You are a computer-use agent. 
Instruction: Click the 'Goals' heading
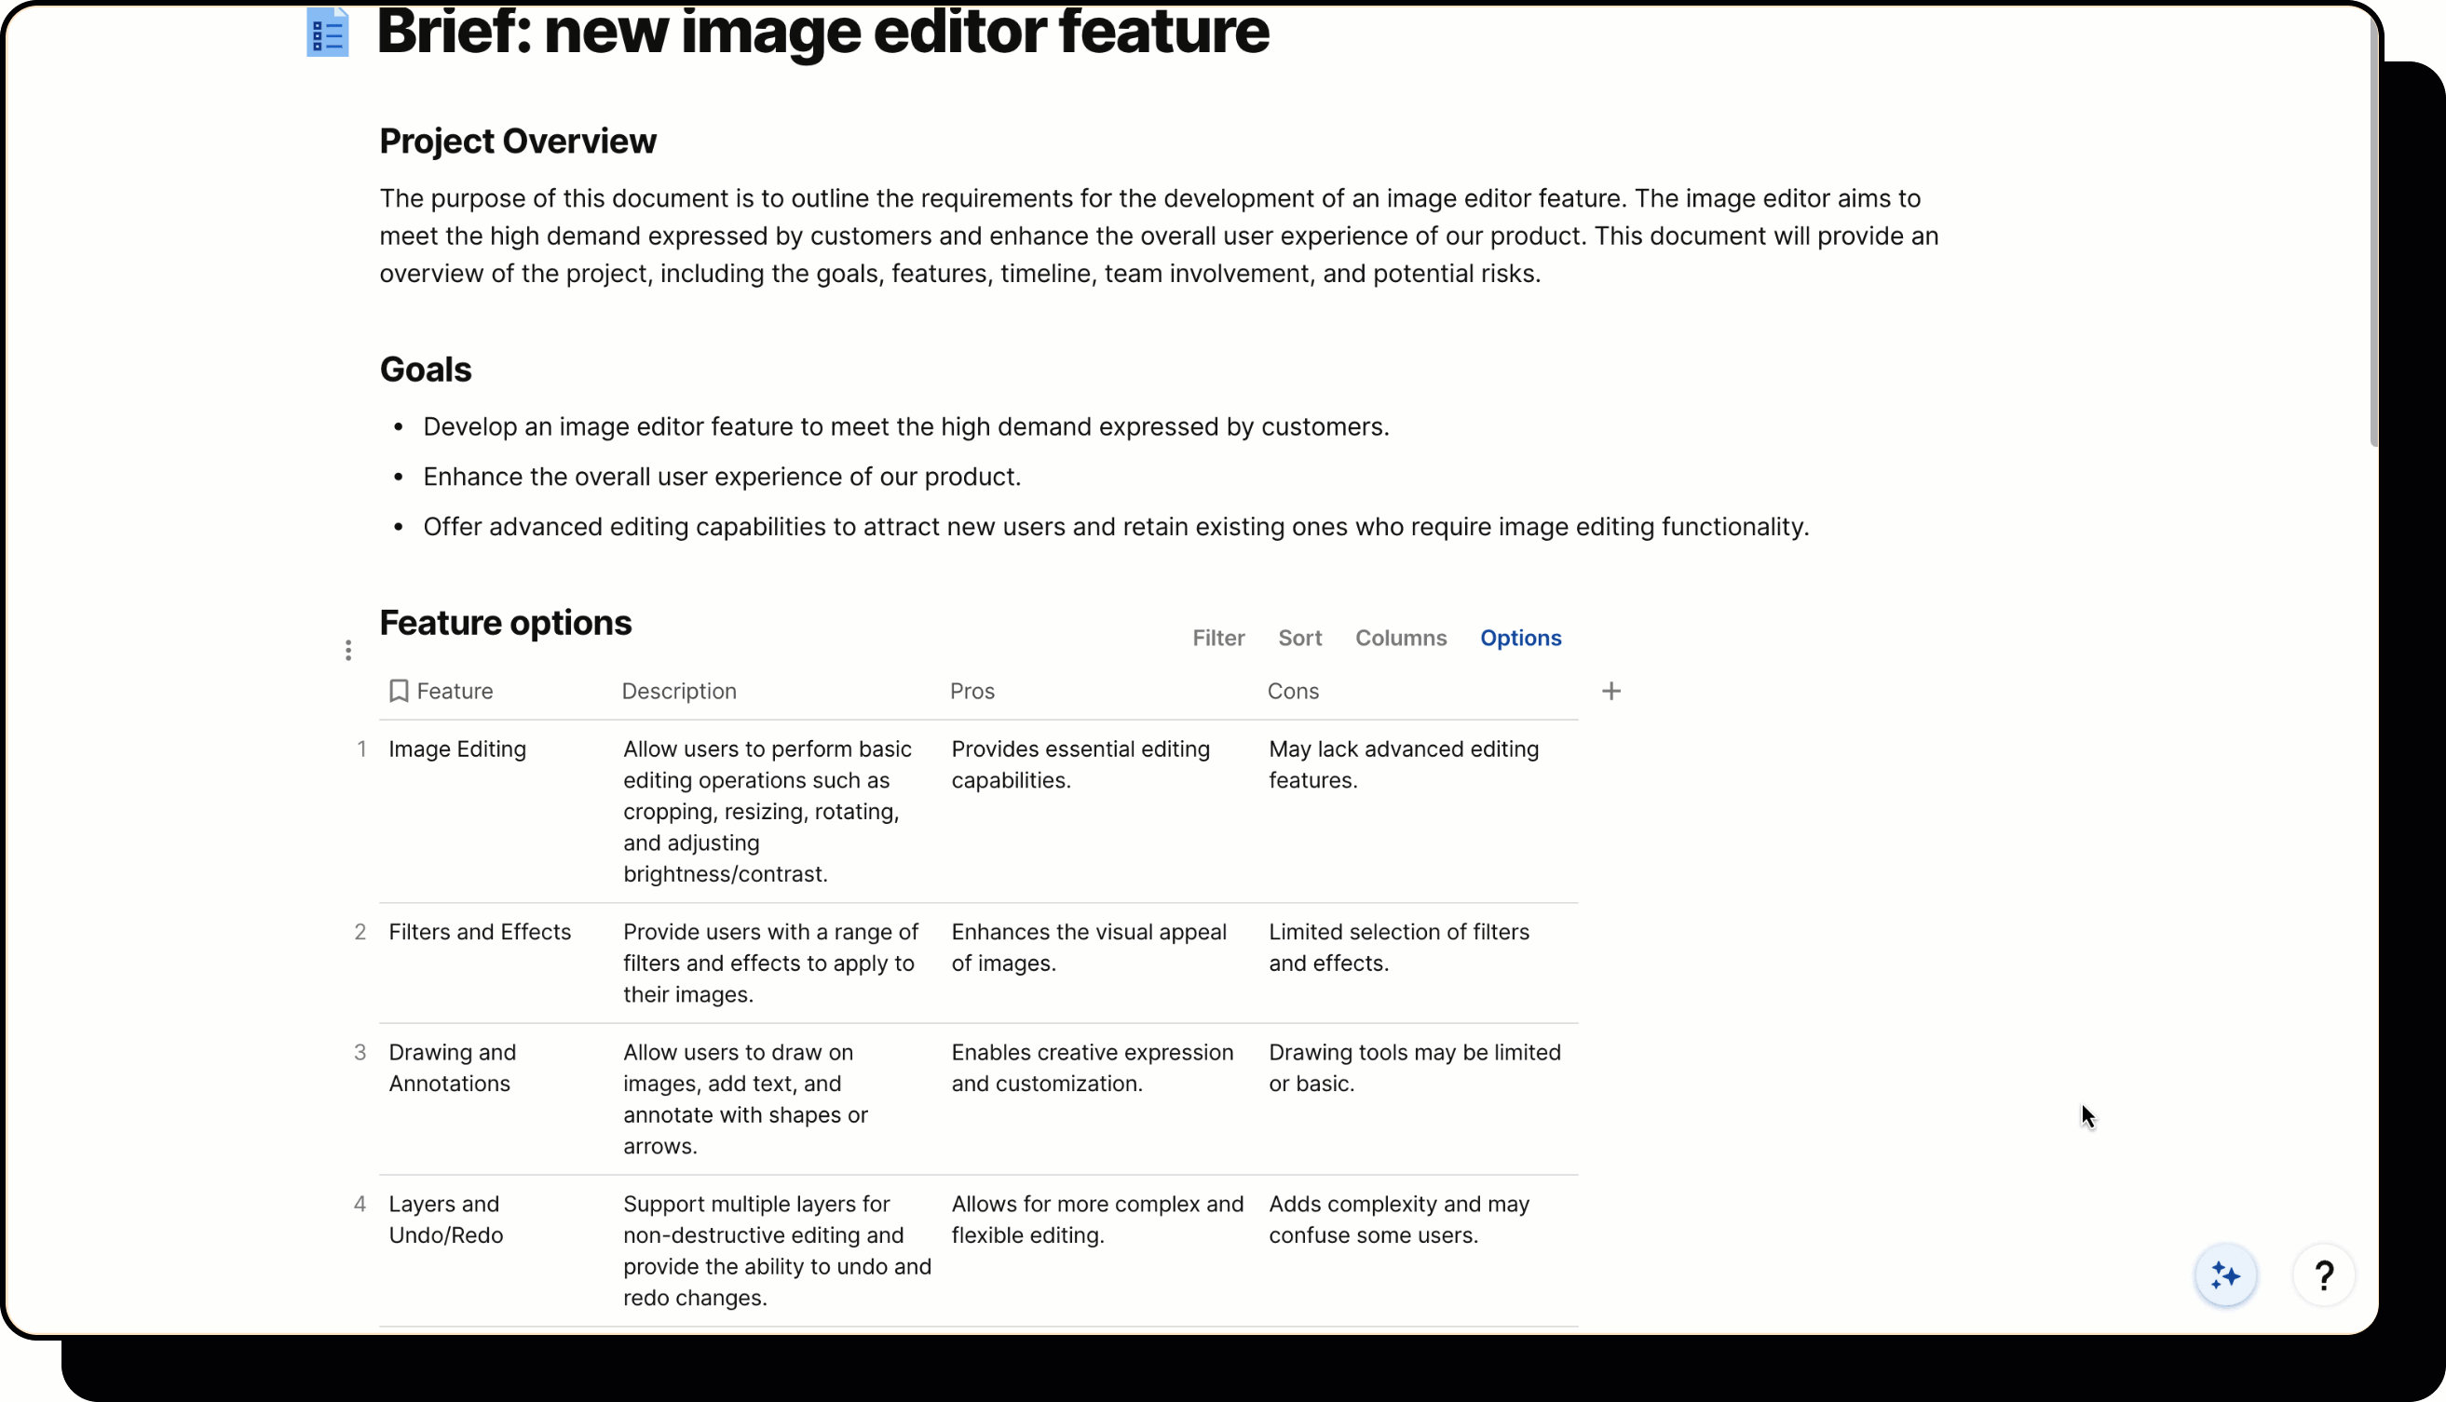(x=425, y=370)
